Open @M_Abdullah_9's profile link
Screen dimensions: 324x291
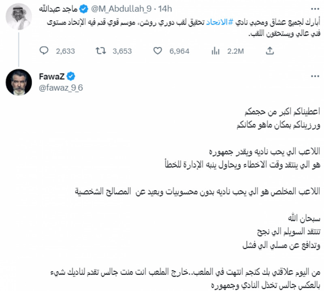(x=122, y=7)
